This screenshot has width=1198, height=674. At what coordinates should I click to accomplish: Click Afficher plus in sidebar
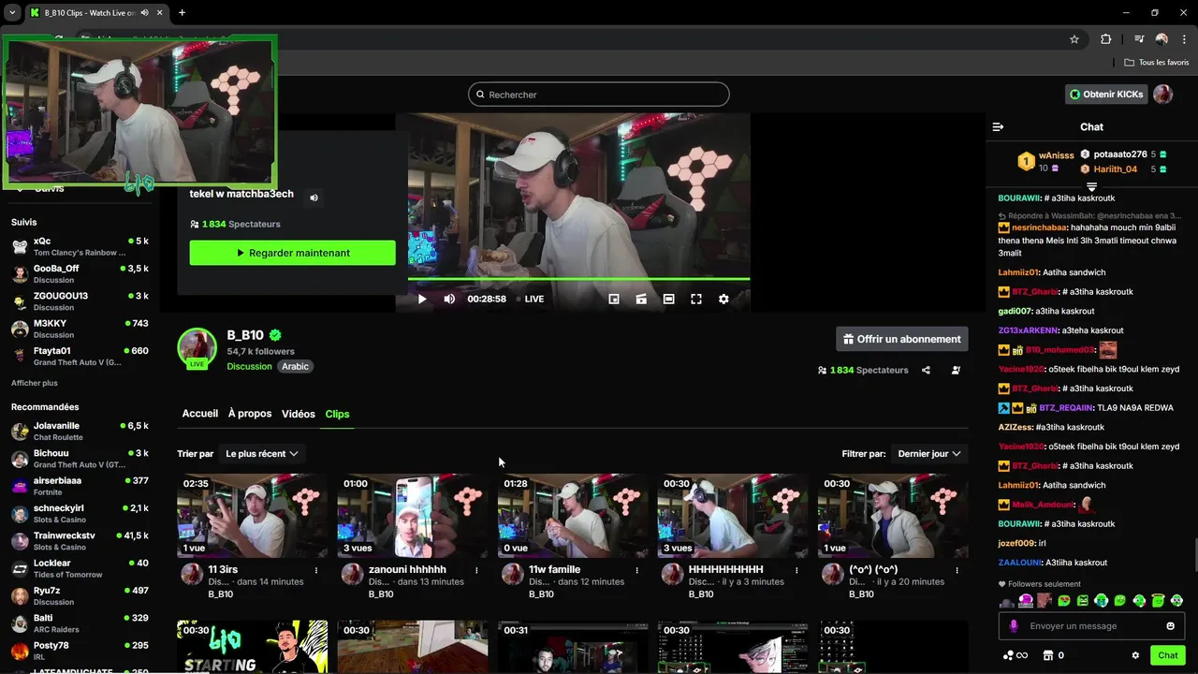click(x=35, y=383)
